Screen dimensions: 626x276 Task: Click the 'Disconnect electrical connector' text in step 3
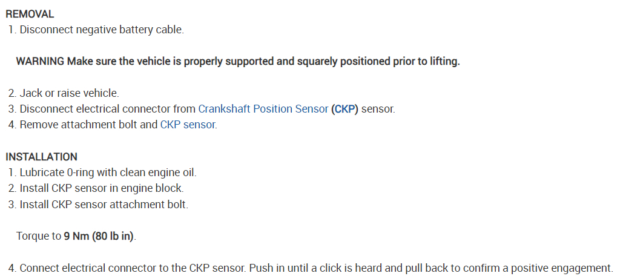pos(108,110)
